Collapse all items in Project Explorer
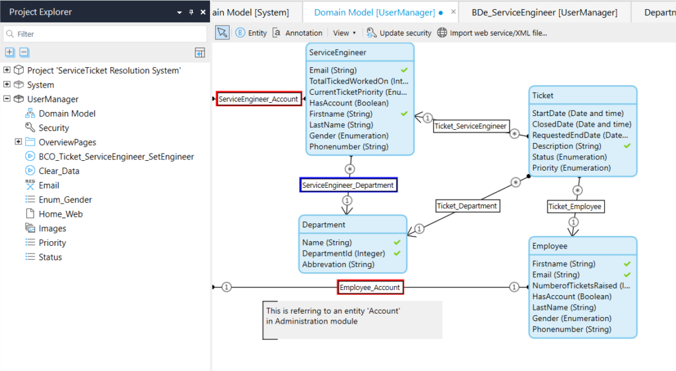This screenshot has width=676, height=371. click(24, 52)
